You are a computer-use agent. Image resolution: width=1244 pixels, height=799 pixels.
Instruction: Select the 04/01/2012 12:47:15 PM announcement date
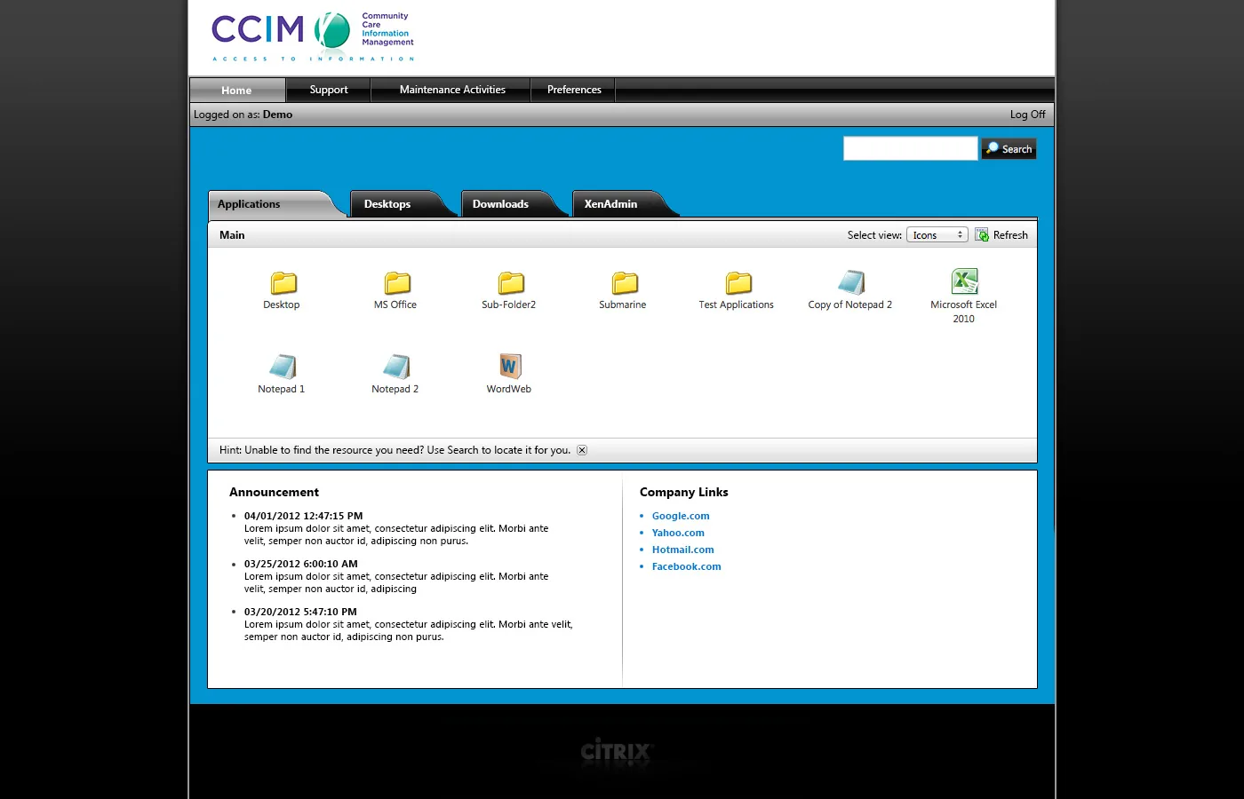click(x=304, y=516)
